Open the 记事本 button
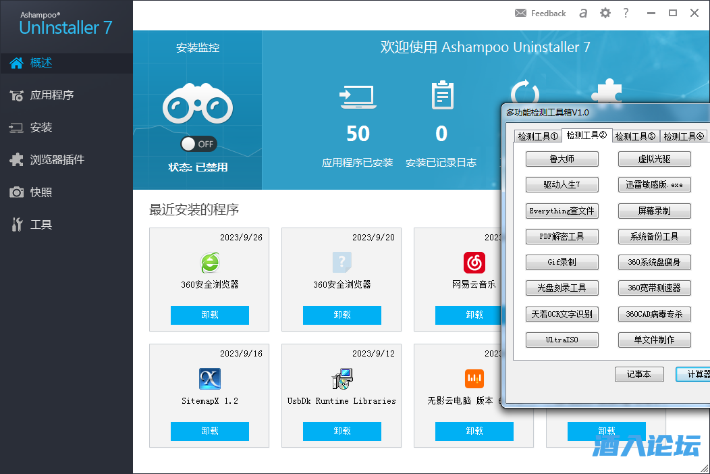 638,374
